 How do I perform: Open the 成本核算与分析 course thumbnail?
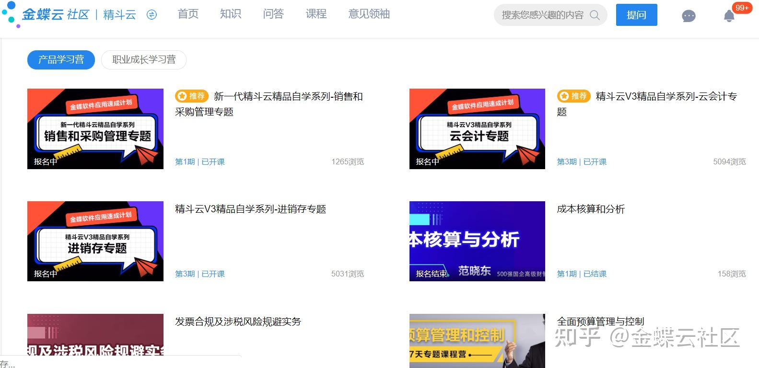(477, 241)
